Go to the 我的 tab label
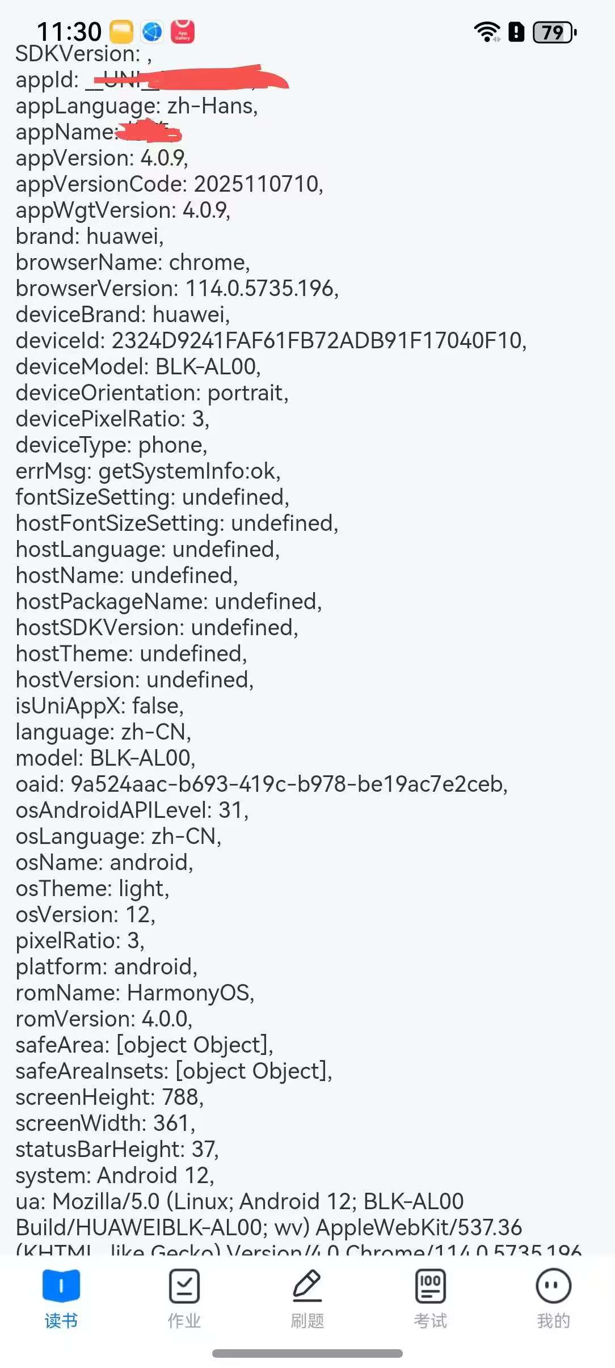Viewport: 615px width, 1368px height. [x=553, y=1321]
